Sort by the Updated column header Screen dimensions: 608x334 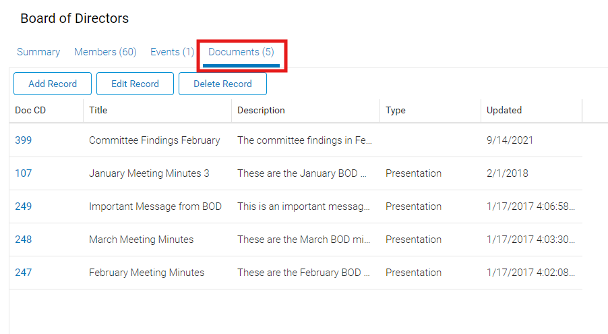pos(504,110)
